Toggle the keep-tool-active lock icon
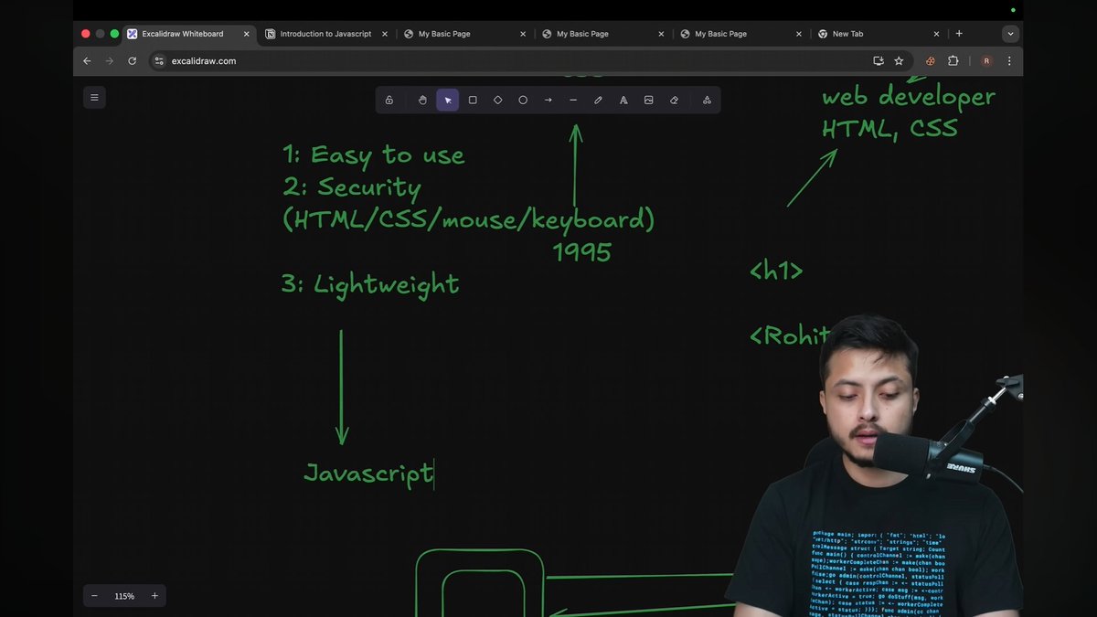This screenshot has width=1097, height=617. point(389,101)
